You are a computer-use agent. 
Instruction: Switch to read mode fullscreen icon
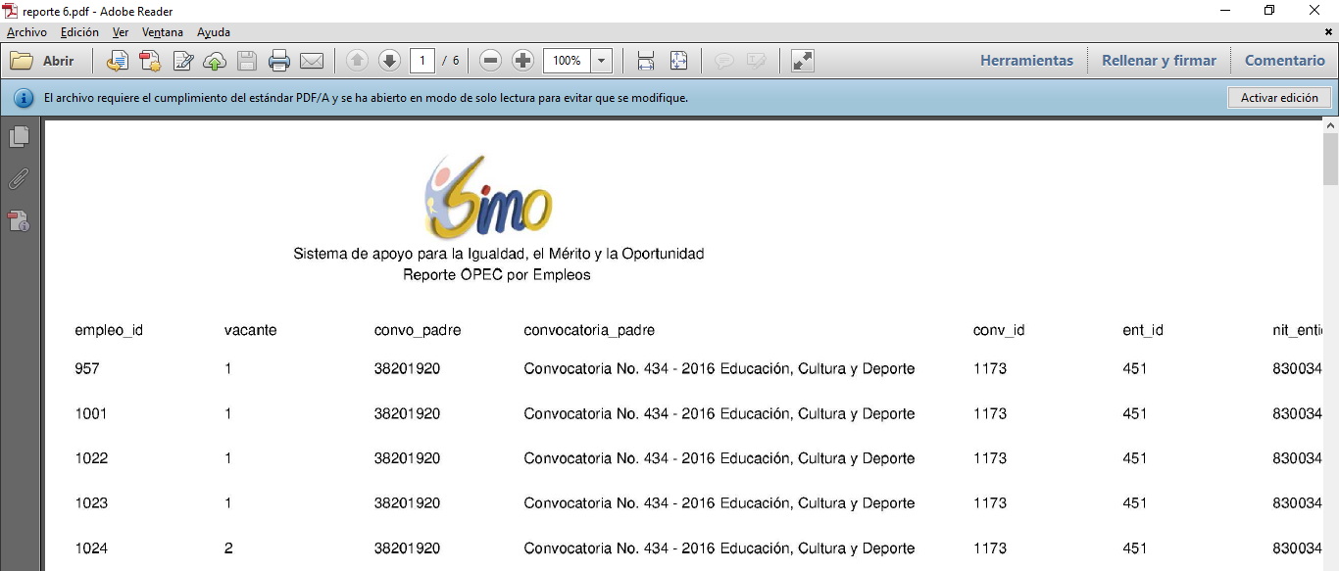802,61
